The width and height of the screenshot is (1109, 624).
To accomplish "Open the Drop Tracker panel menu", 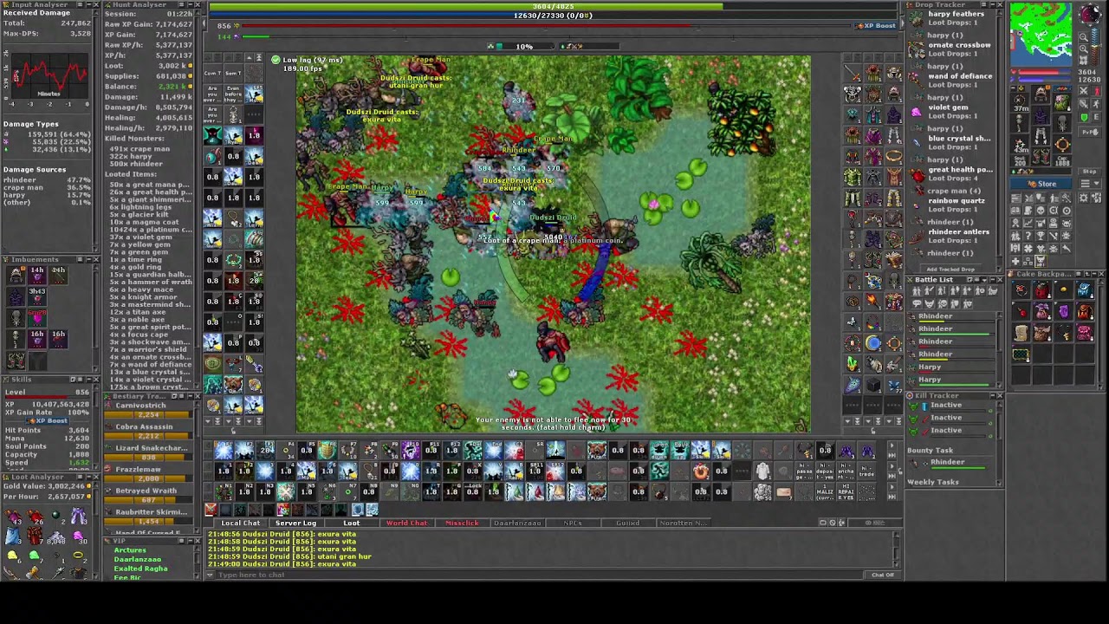I will (983, 4).
